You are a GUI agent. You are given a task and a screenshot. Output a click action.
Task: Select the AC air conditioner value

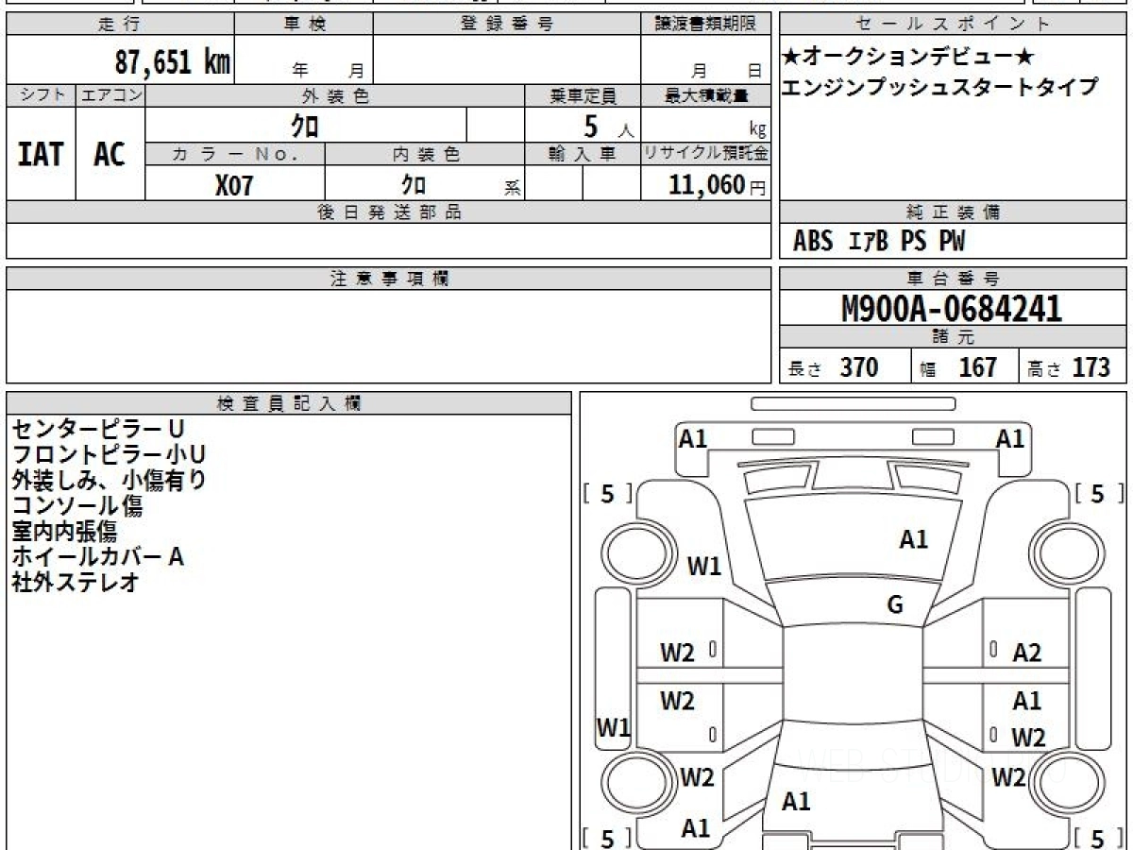pos(110,154)
